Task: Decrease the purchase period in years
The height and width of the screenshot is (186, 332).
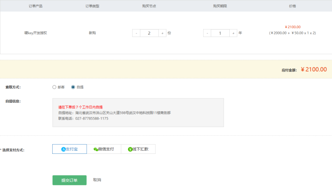Action: pos(207,33)
